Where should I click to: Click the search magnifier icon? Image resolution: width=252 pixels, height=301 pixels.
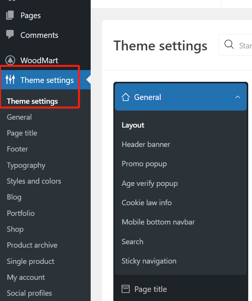click(229, 45)
